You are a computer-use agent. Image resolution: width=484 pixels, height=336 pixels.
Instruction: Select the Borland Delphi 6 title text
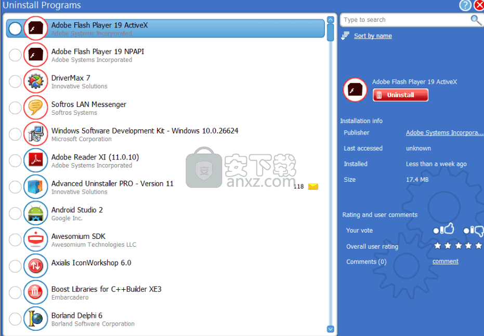point(76,316)
